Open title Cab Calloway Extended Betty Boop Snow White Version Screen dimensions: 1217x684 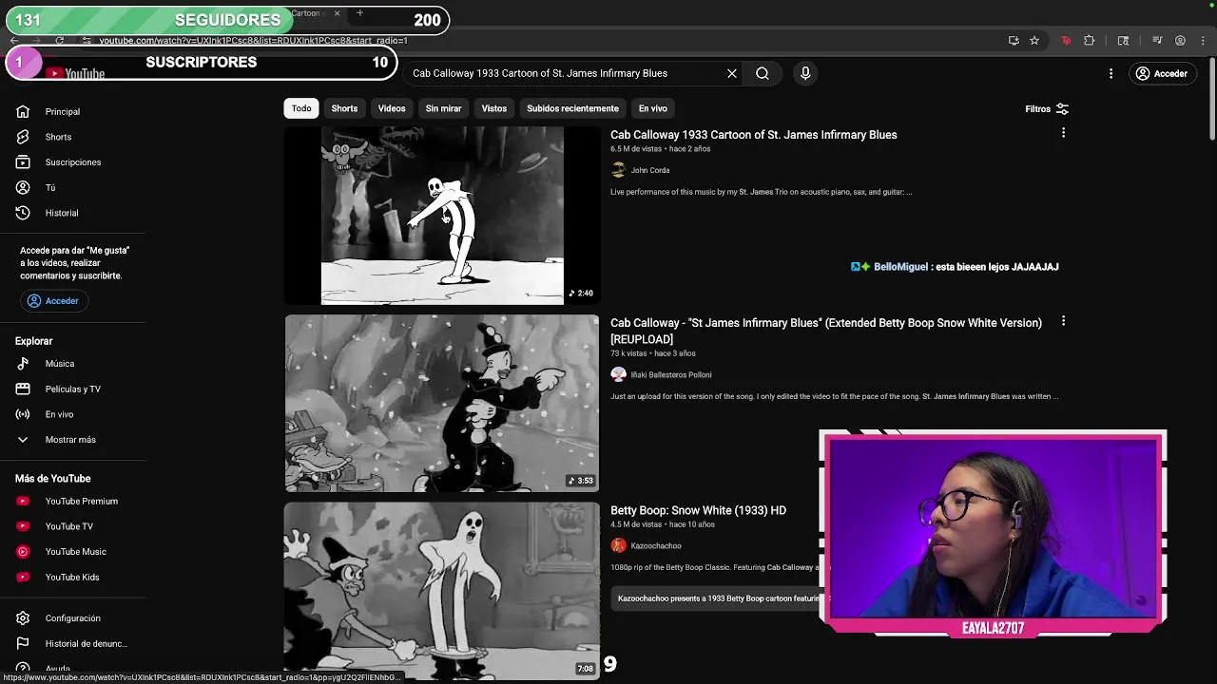826,331
